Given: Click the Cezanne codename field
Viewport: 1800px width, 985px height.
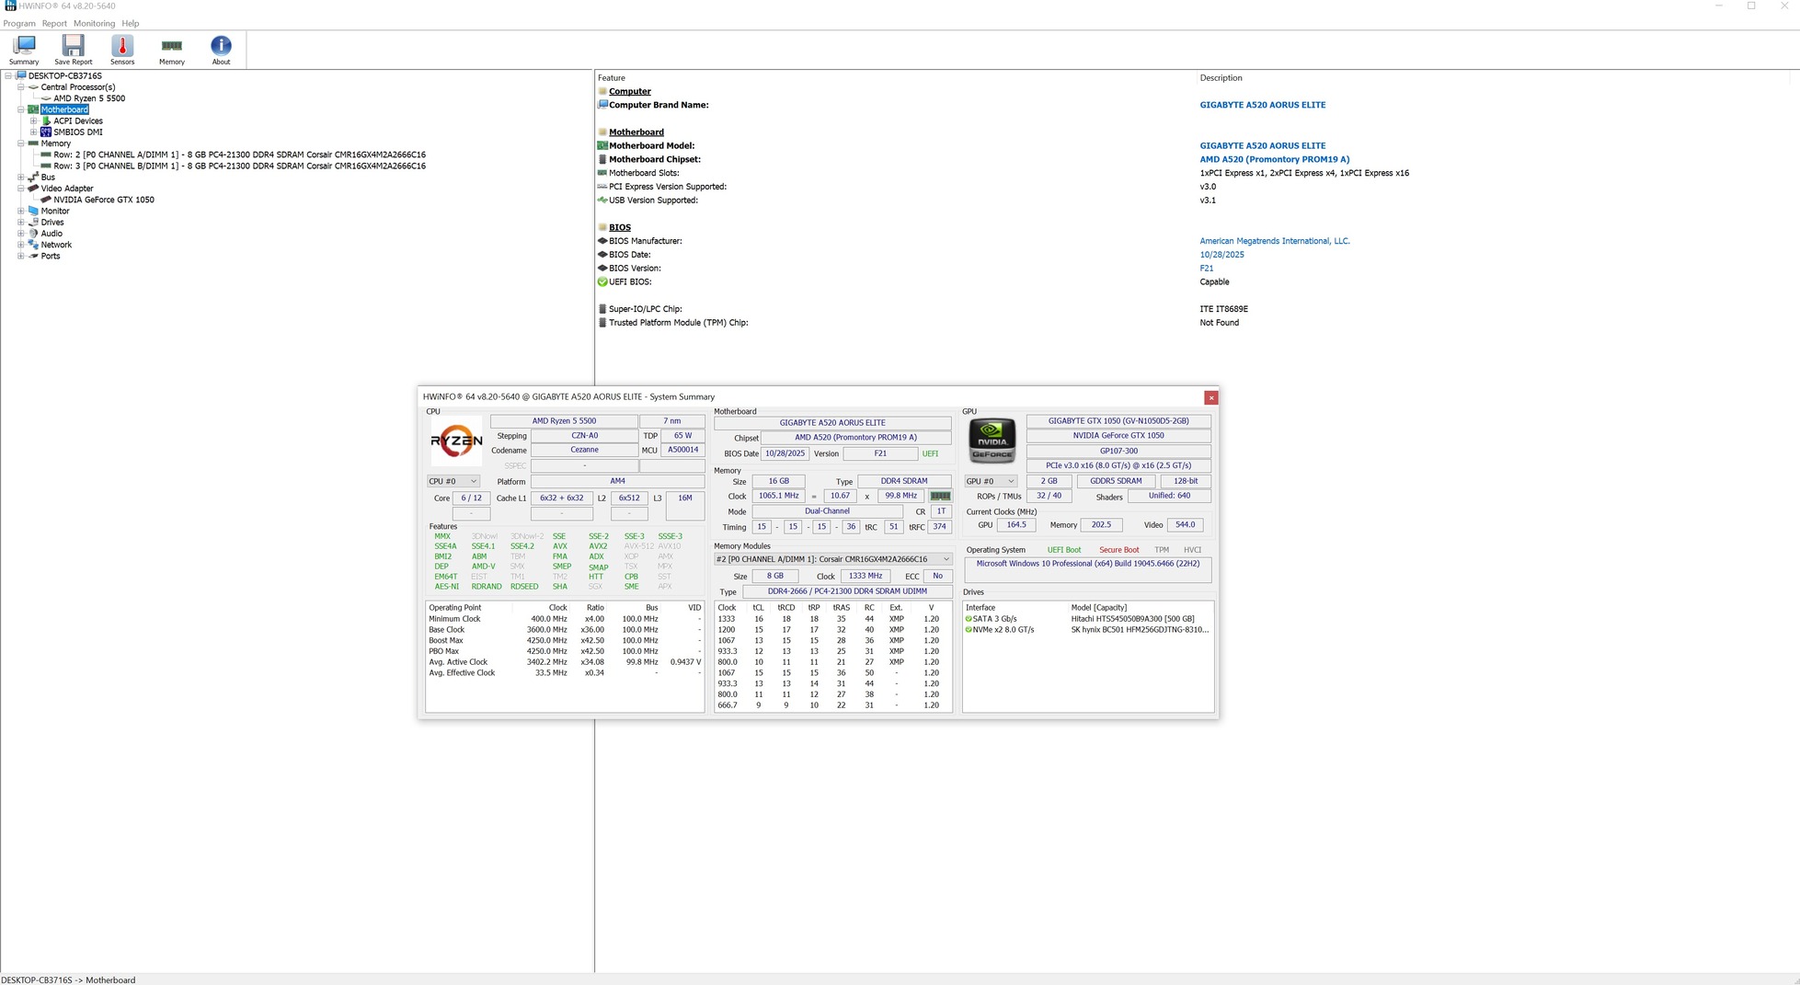Looking at the screenshot, I should coord(584,451).
